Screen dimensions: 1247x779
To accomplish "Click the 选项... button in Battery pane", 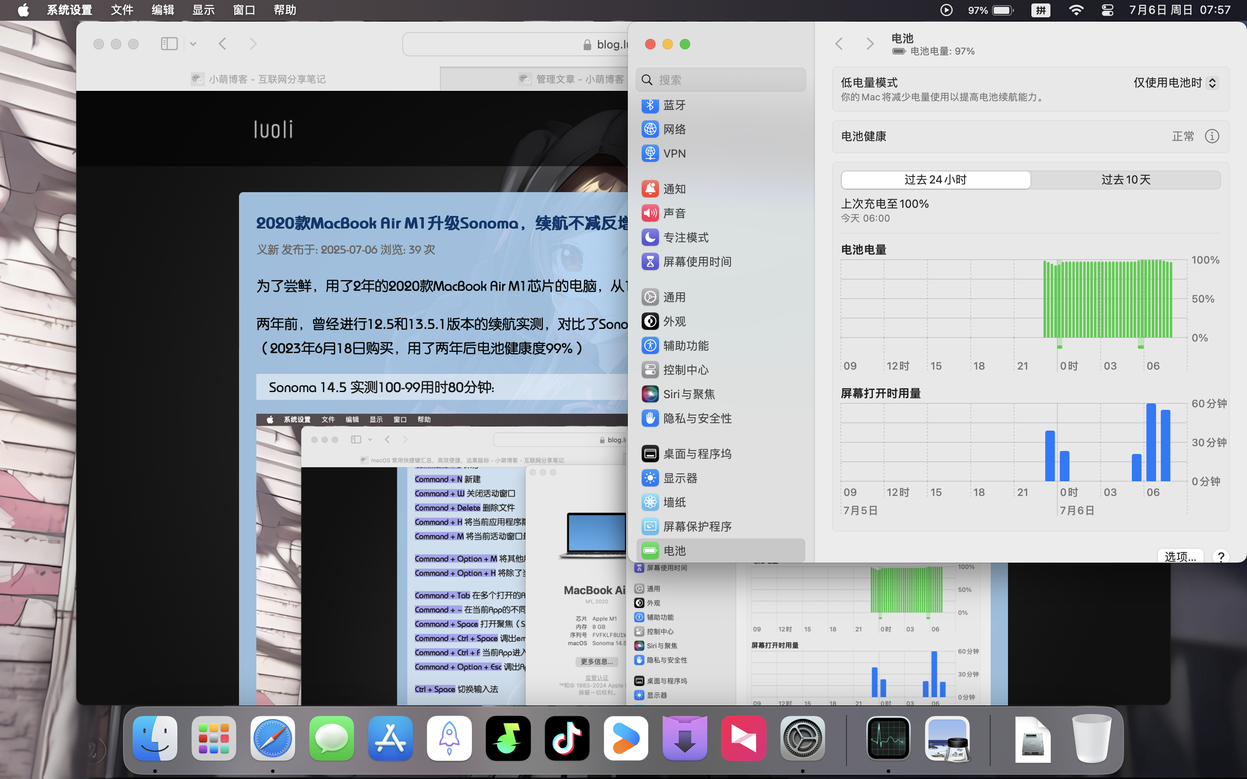I will tap(1180, 557).
